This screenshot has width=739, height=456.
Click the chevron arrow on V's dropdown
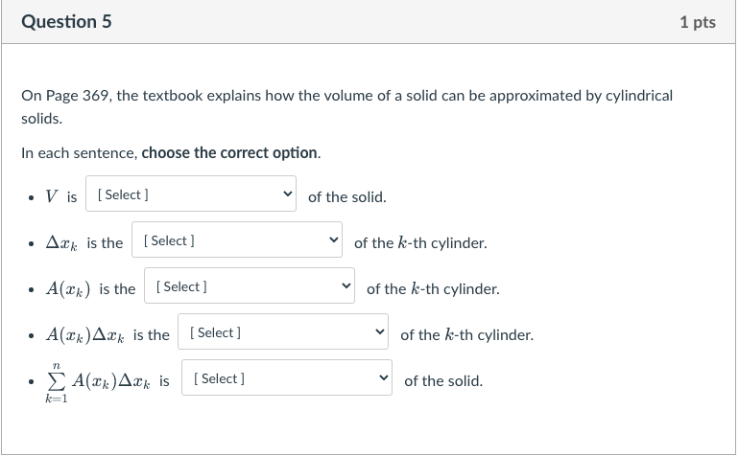pyautogui.click(x=287, y=195)
